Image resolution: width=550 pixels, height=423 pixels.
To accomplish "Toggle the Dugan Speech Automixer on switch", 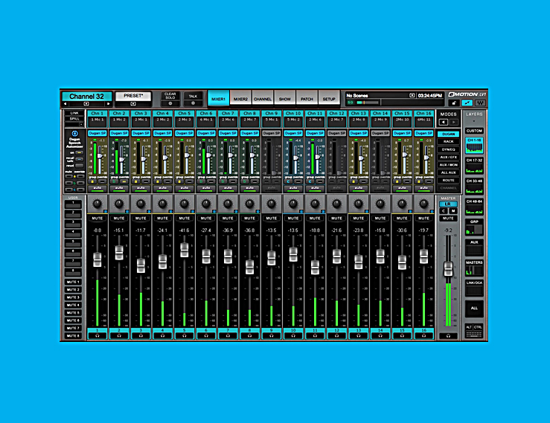I will [x=80, y=153].
